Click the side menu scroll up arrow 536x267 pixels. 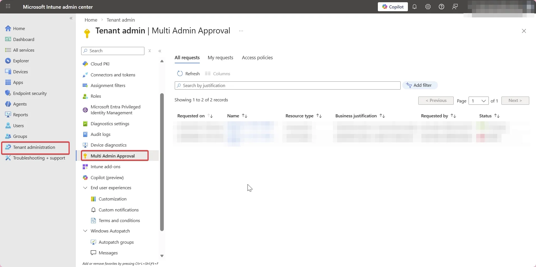coord(162,61)
